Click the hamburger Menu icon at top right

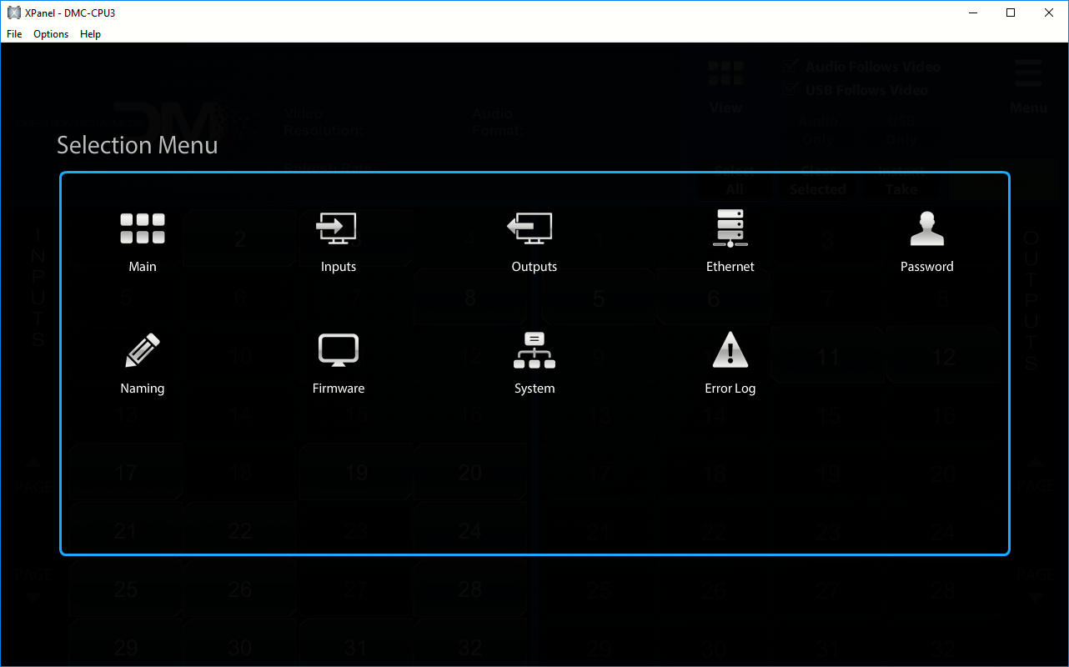(x=1028, y=74)
